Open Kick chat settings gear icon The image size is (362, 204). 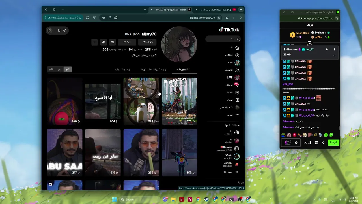[323, 143]
